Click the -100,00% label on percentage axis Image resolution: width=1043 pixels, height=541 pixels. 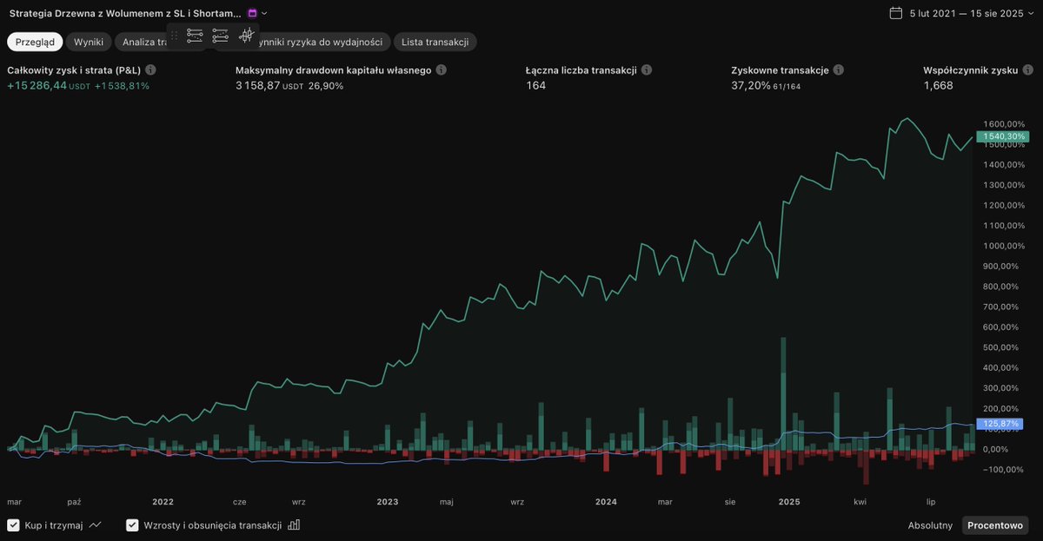click(x=1003, y=470)
